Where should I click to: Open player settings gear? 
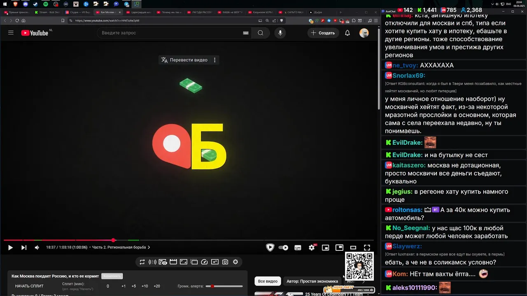pyautogui.click(x=312, y=247)
